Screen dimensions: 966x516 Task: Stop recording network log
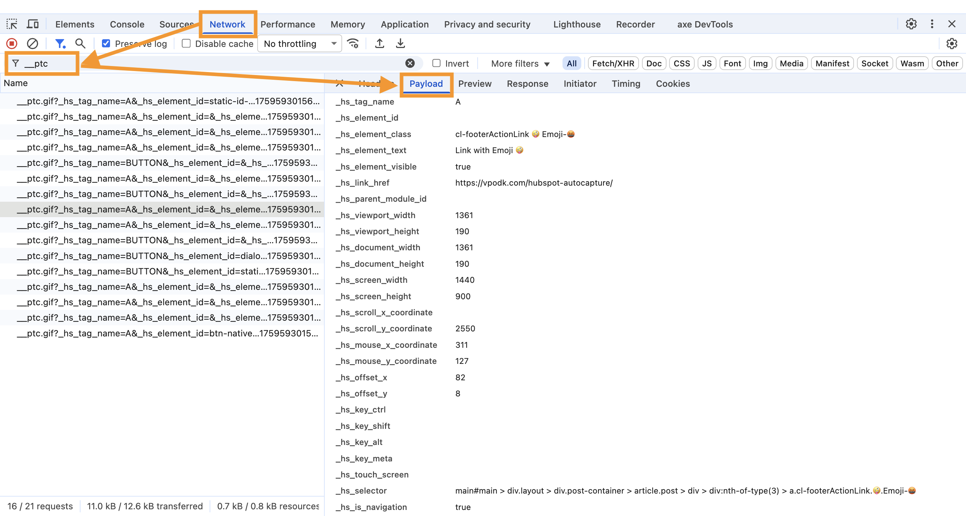click(12, 44)
